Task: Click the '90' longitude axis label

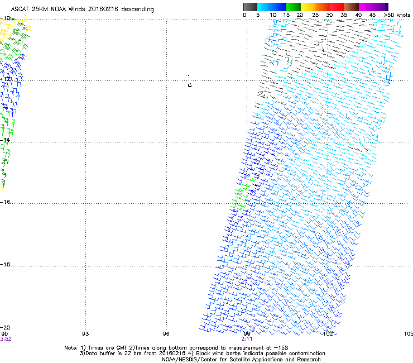Action: coord(4,334)
